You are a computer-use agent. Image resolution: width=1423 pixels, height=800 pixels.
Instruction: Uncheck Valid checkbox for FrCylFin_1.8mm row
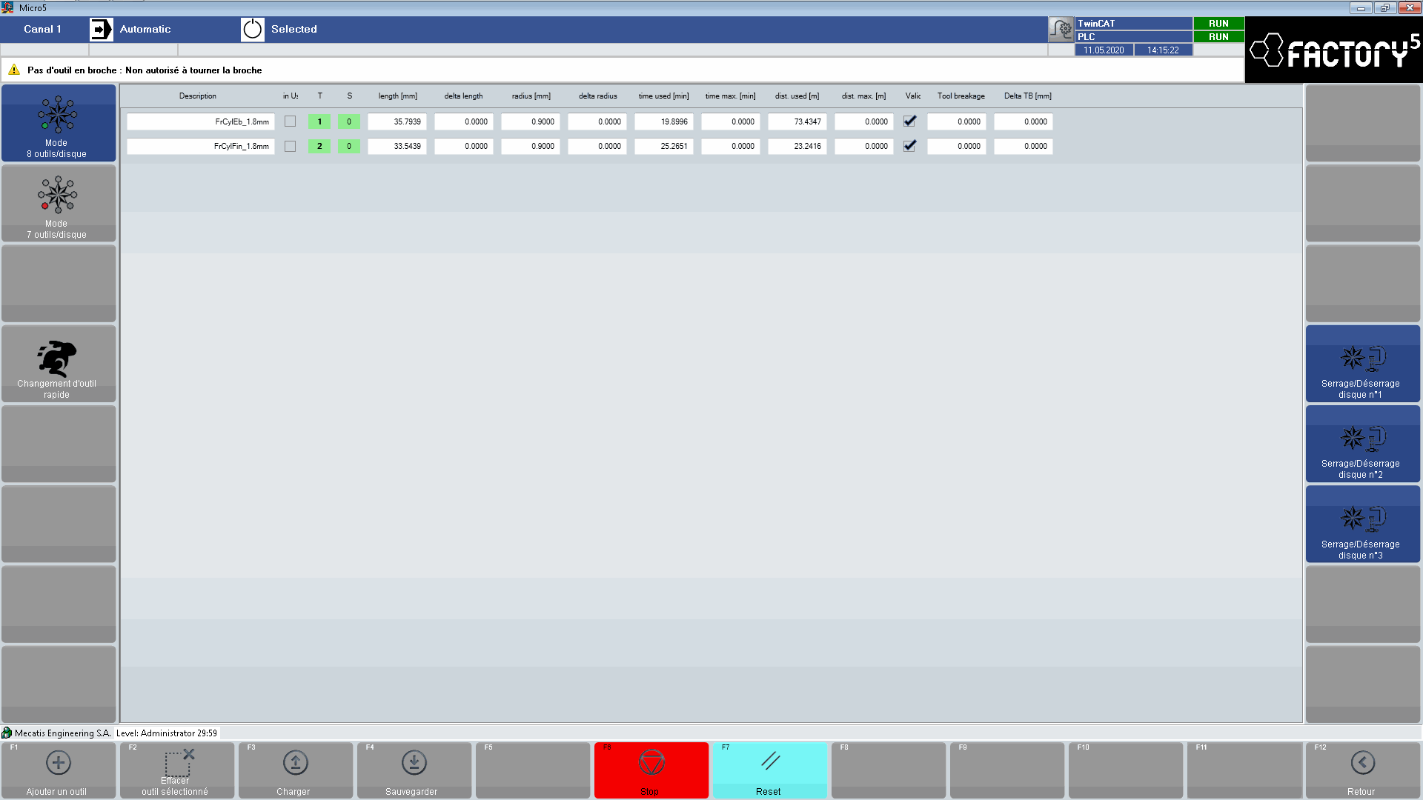(x=910, y=145)
